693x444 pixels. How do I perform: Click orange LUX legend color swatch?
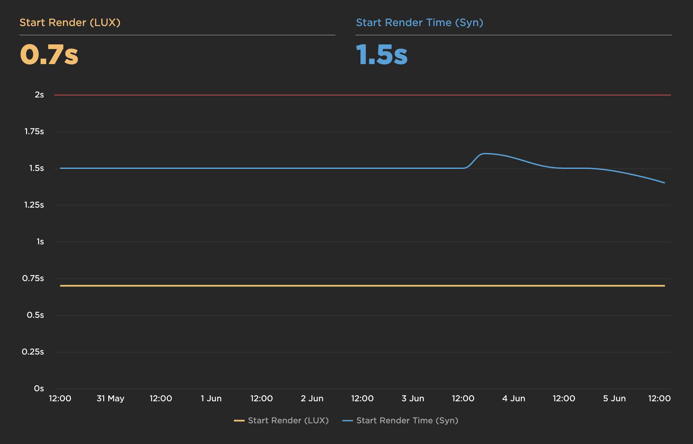239,421
